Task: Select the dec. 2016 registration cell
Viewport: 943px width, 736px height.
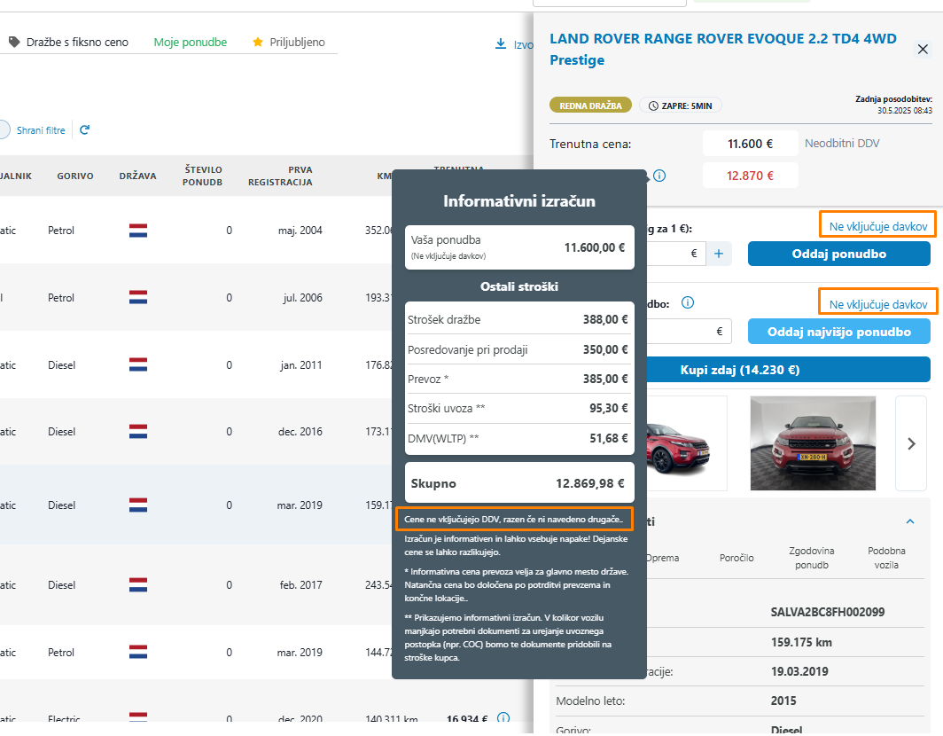Action: 300,432
